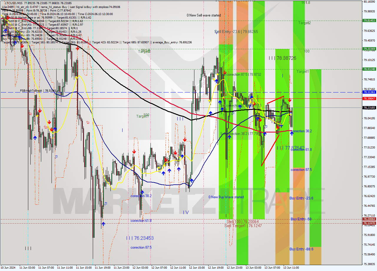Click the 'Target 423: 83.92234' text
The image size is (377, 271).
click(x=106, y=42)
